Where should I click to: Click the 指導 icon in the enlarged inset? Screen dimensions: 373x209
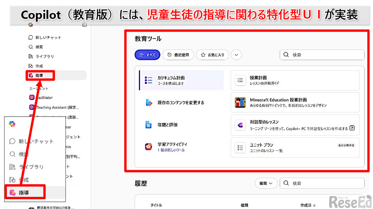click(x=13, y=193)
